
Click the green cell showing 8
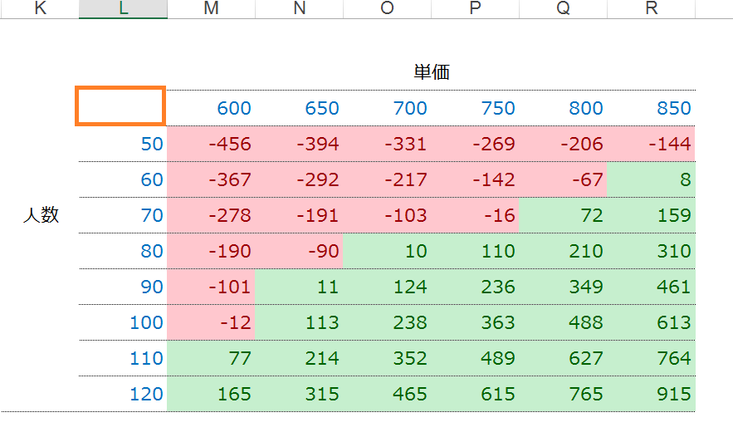(x=651, y=179)
